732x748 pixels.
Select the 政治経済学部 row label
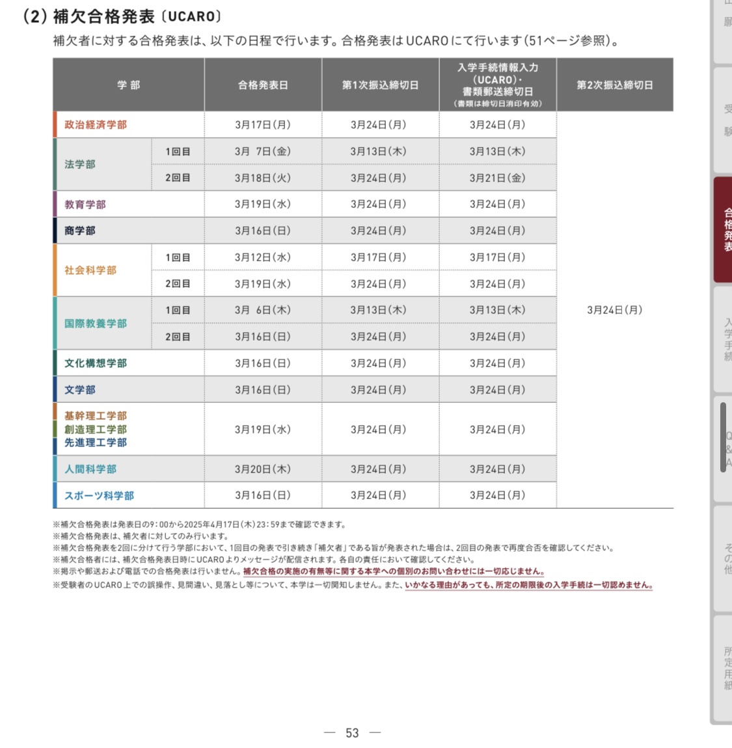pos(96,125)
